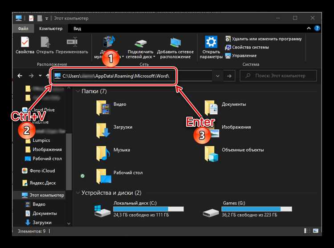This screenshot has height=248, width=334.
Task: Collapse the Папки (7) group
Action: click(x=78, y=92)
